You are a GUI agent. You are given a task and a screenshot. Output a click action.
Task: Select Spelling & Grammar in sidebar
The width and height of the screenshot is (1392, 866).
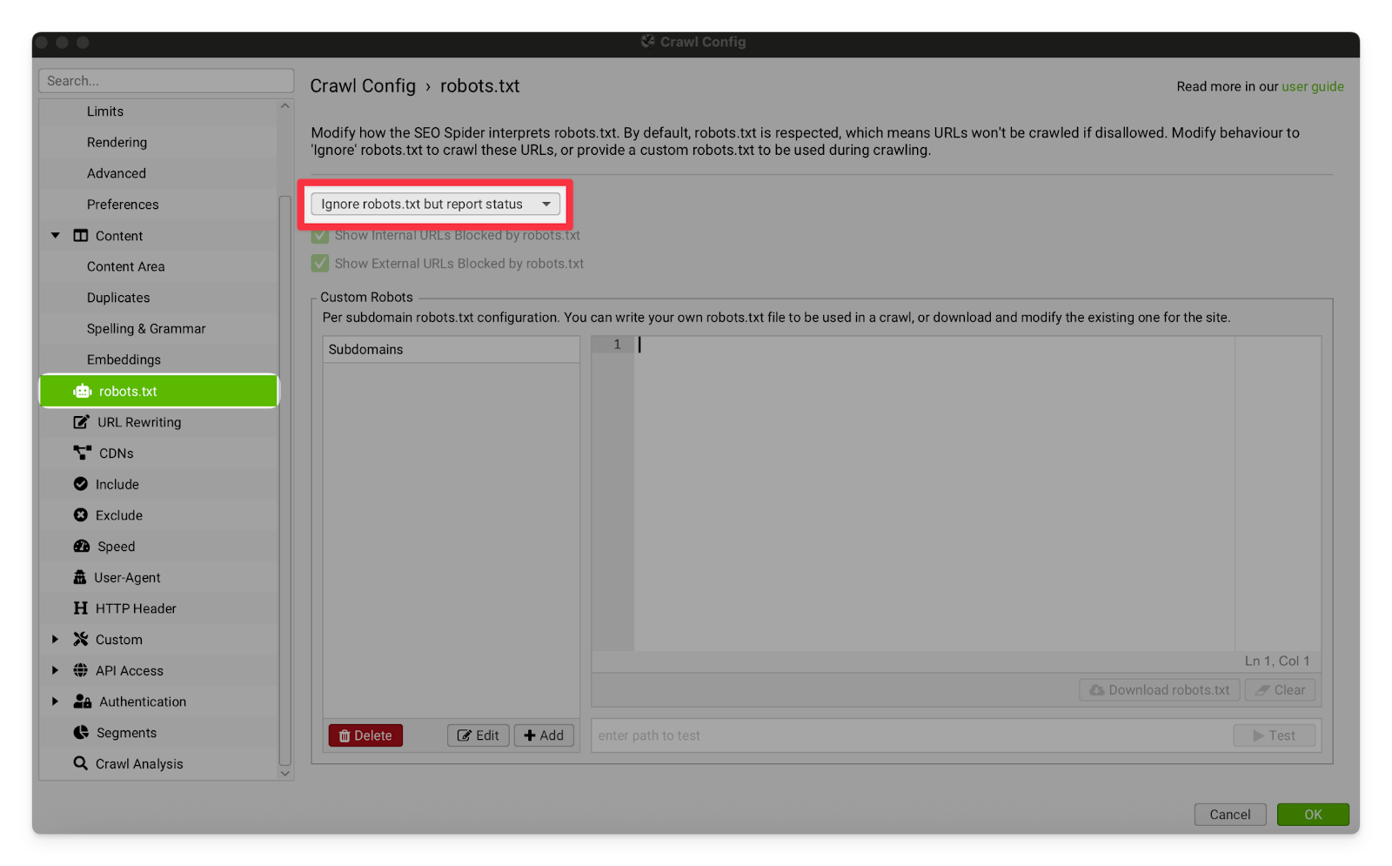click(146, 329)
